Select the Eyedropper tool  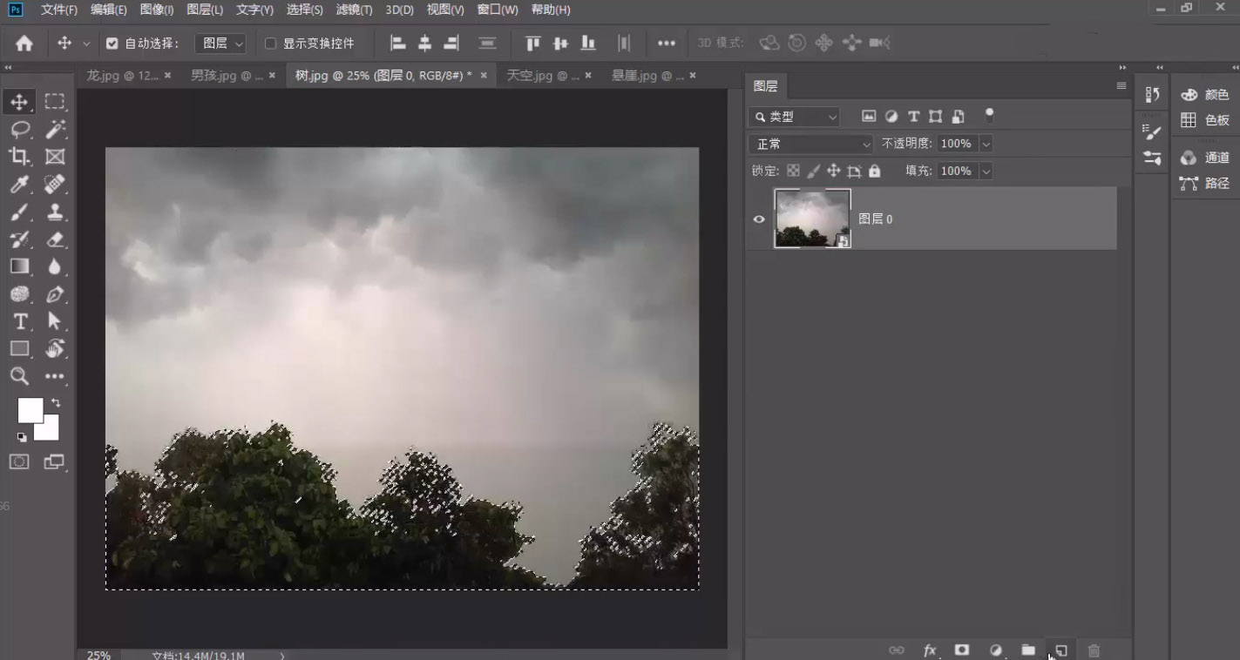pos(19,184)
